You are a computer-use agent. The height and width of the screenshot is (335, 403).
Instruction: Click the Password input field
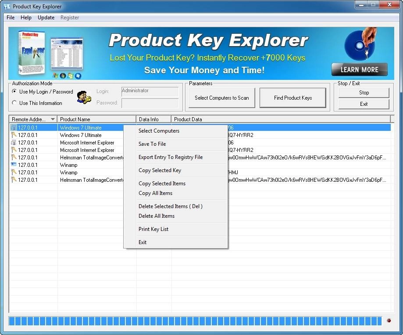point(150,103)
